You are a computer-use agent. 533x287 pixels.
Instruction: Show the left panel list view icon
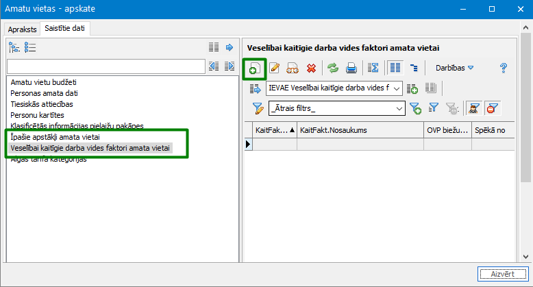[30, 47]
